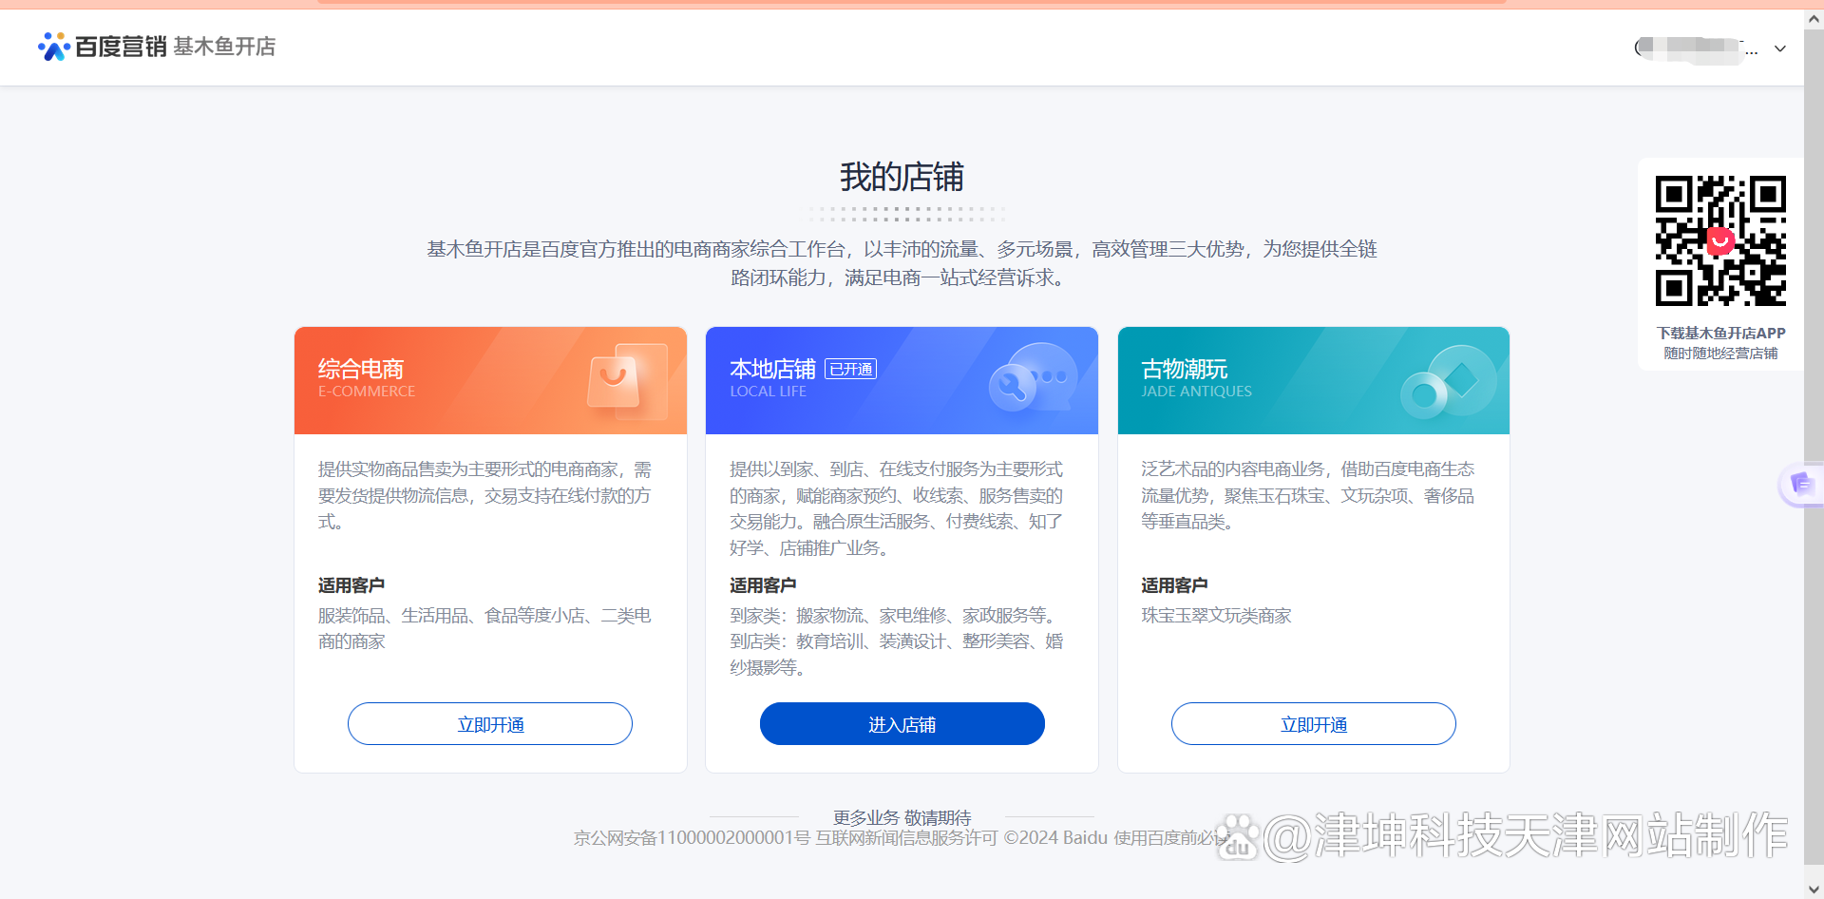The height and width of the screenshot is (899, 1824).
Task: Click the blurred account name in header
Action: (1697, 48)
